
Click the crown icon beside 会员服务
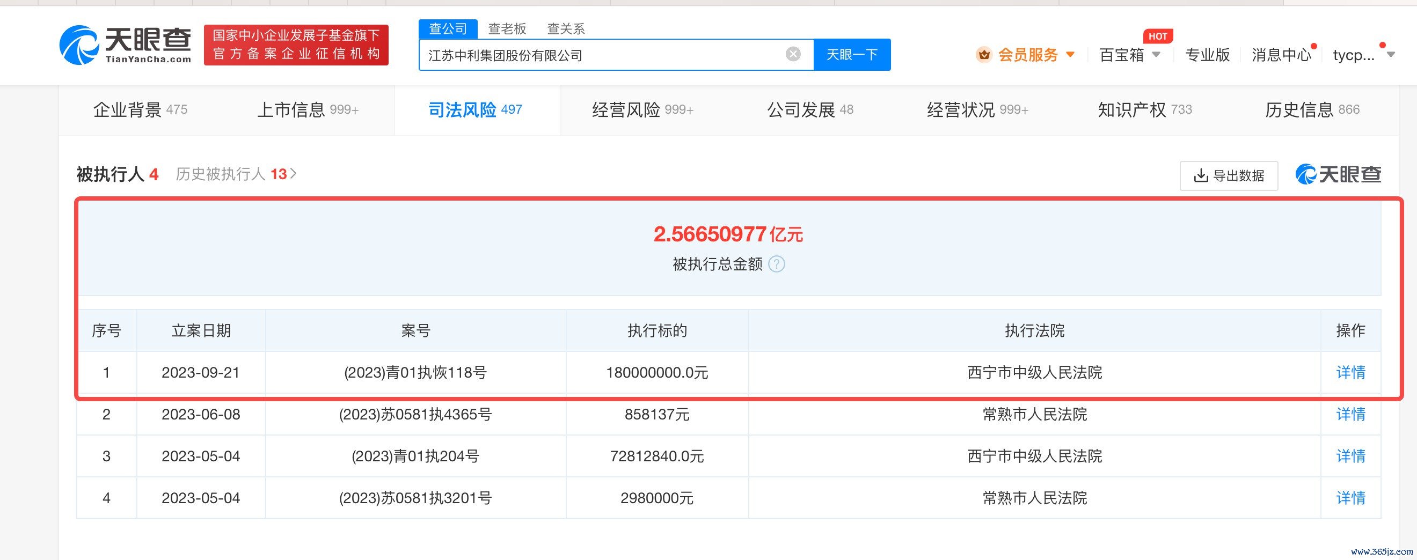[x=984, y=54]
